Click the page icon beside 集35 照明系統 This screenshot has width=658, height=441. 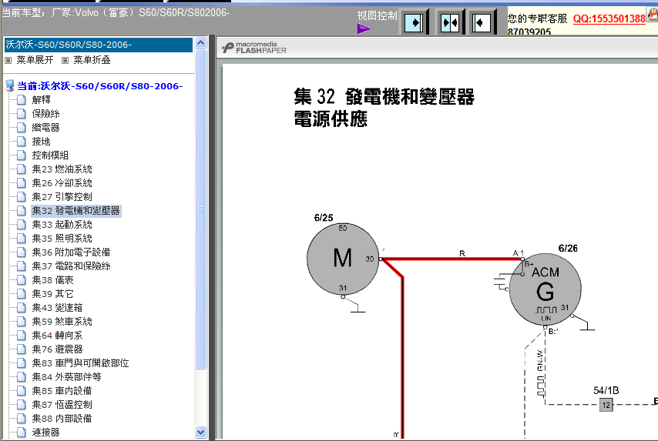click(x=22, y=238)
